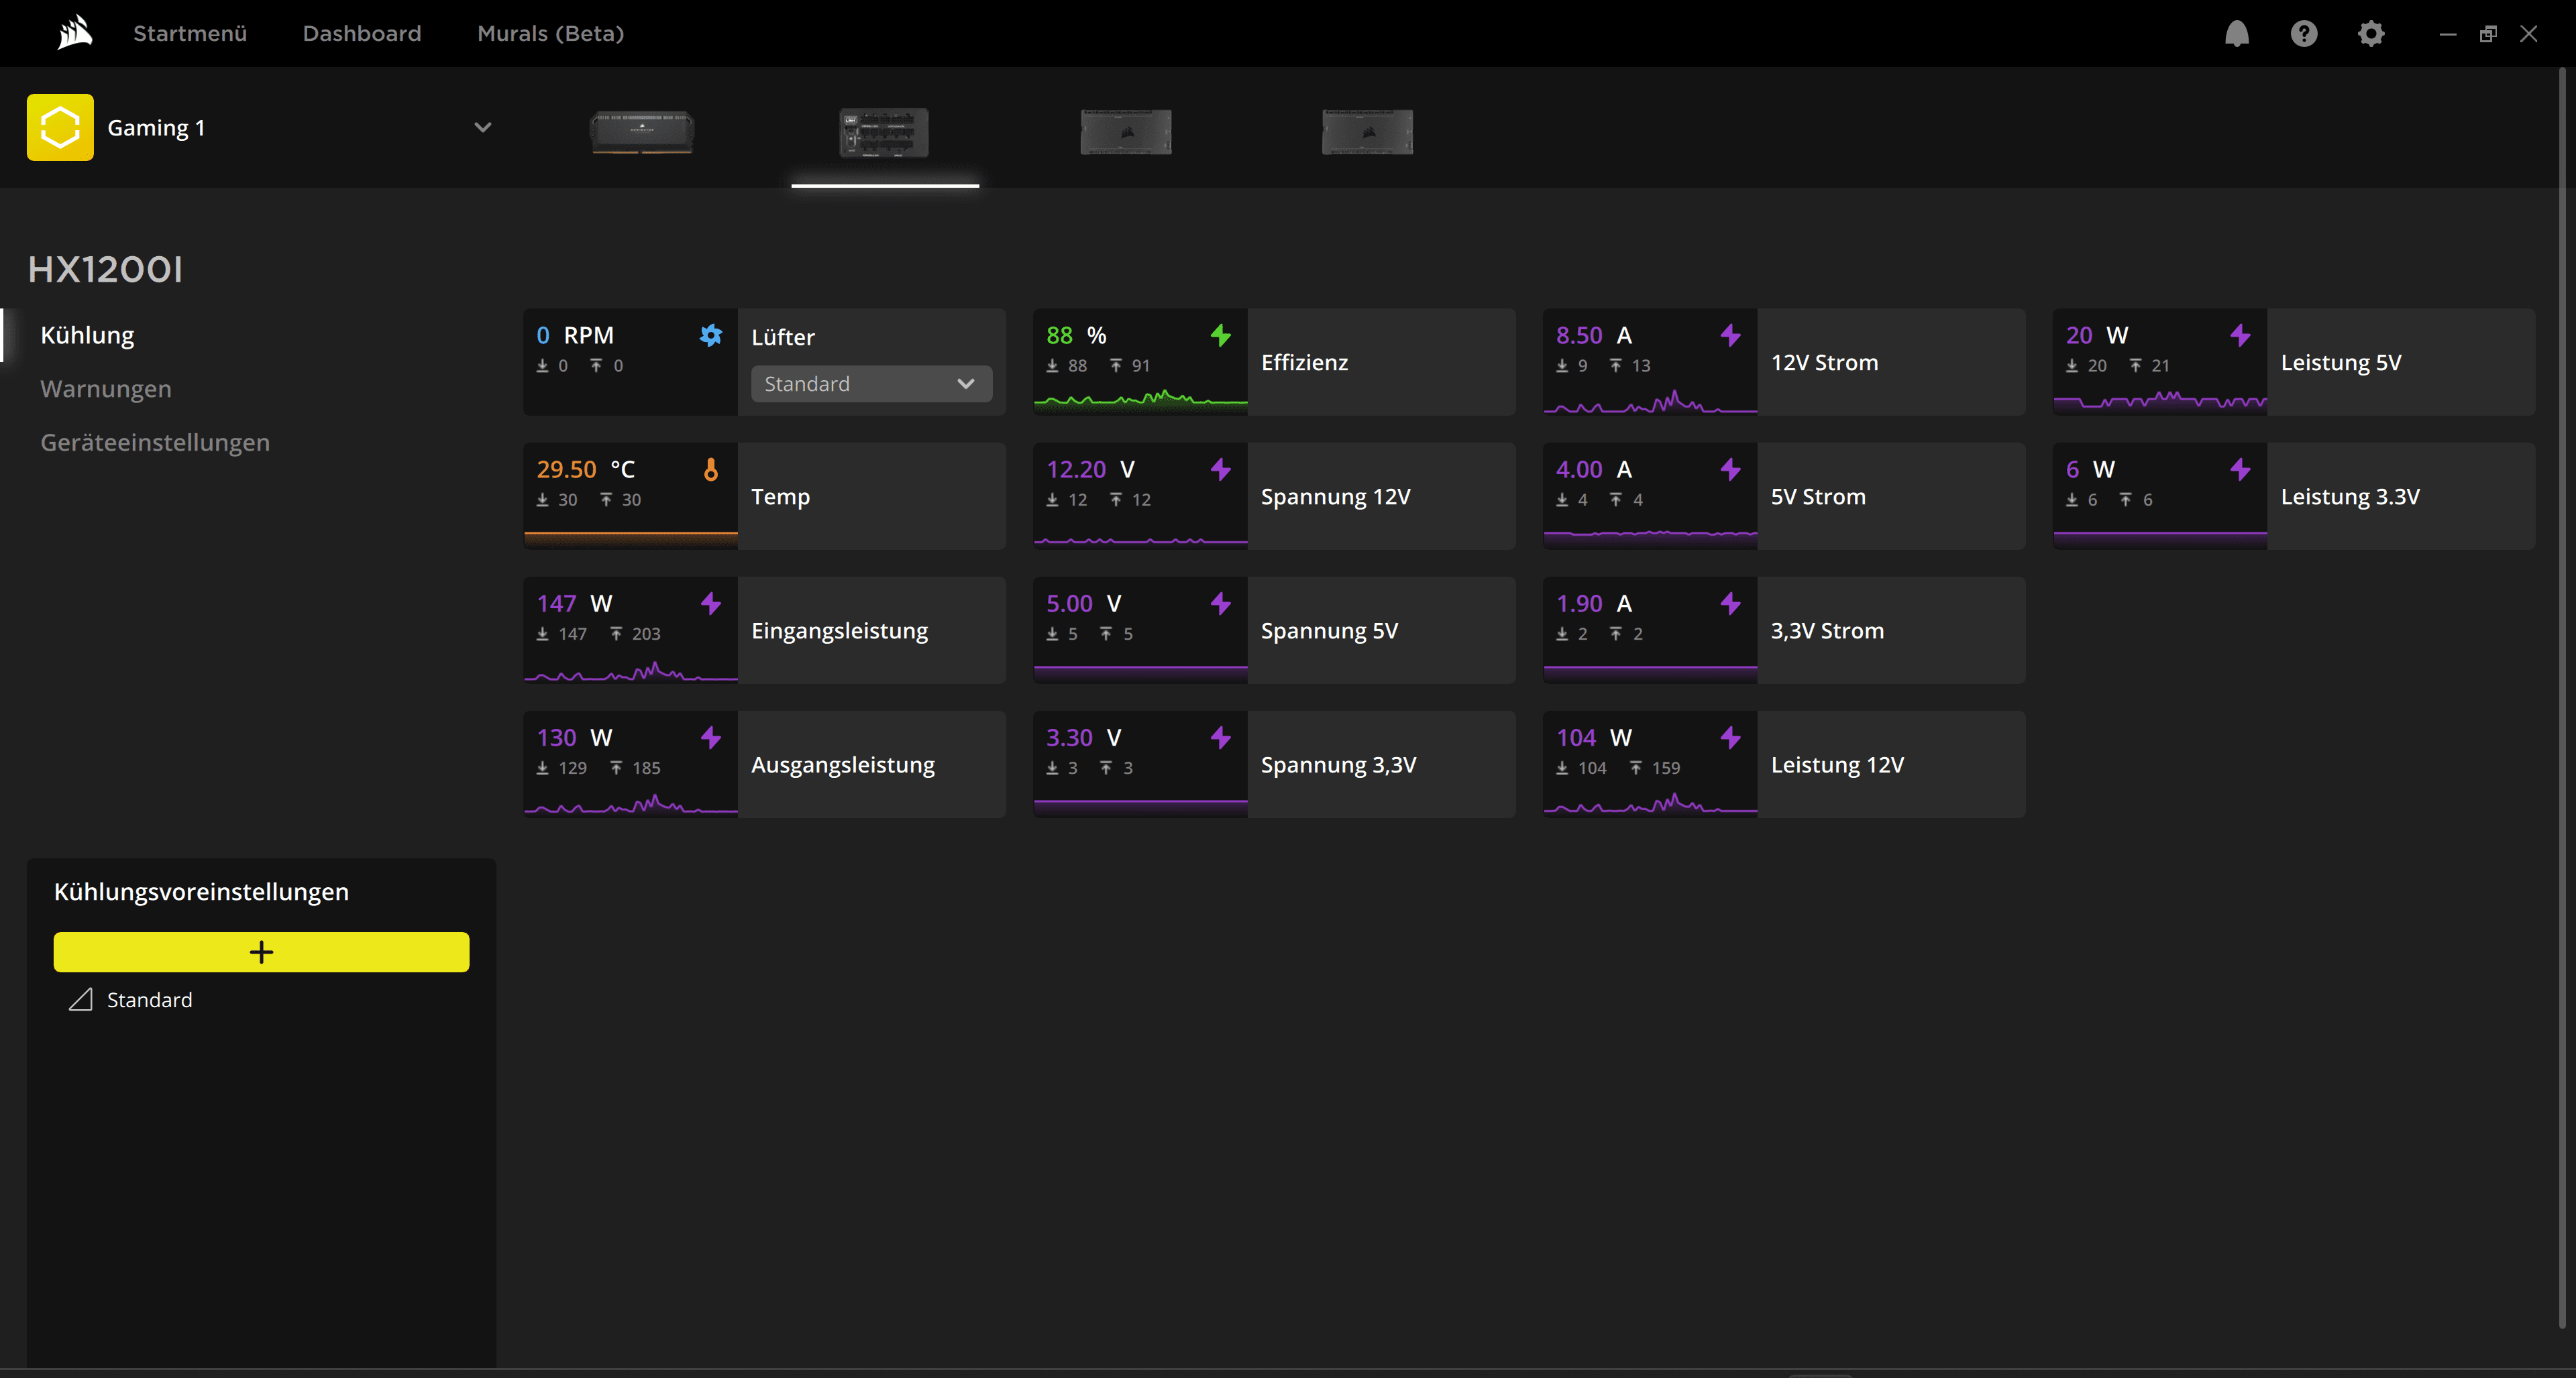Click the Leistung 12V label
Image resolution: width=2576 pixels, height=1378 pixels.
coord(1837,764)
